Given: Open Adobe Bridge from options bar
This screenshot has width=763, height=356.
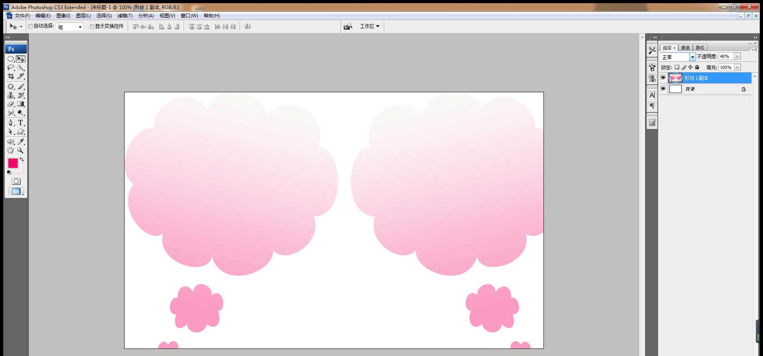Looking at the screenshot, I should [x=348, y=26].
